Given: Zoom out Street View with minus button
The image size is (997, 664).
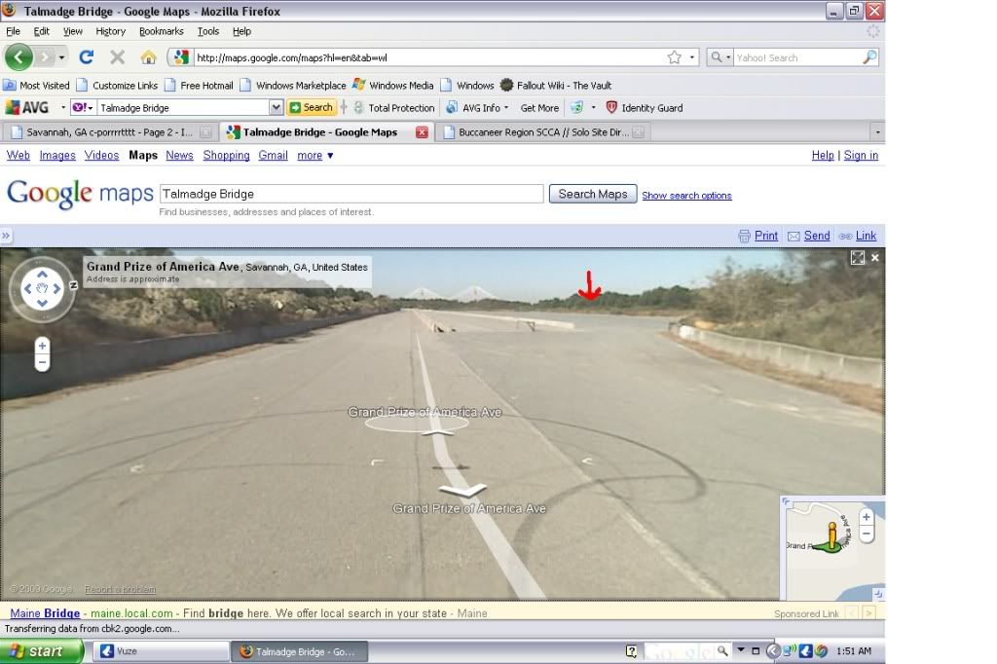Looking at the screenshot, I should point(42,363).
